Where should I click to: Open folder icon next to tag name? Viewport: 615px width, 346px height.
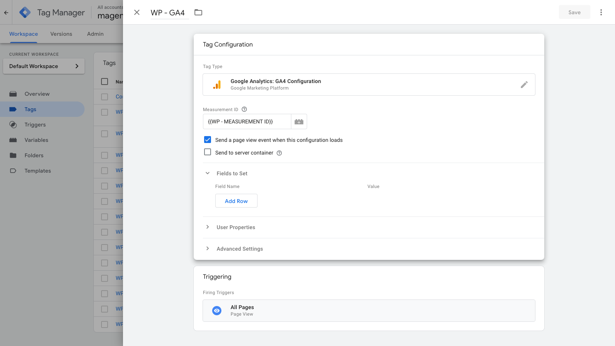(198, 12)
